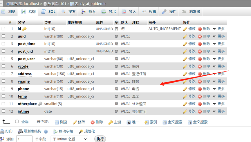
Task: Tick the checkbox for the address column
Action: (x=3, y=74)
